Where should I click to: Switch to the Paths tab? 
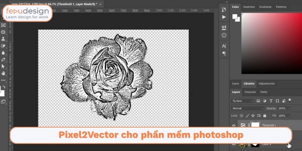coord(263,92)
